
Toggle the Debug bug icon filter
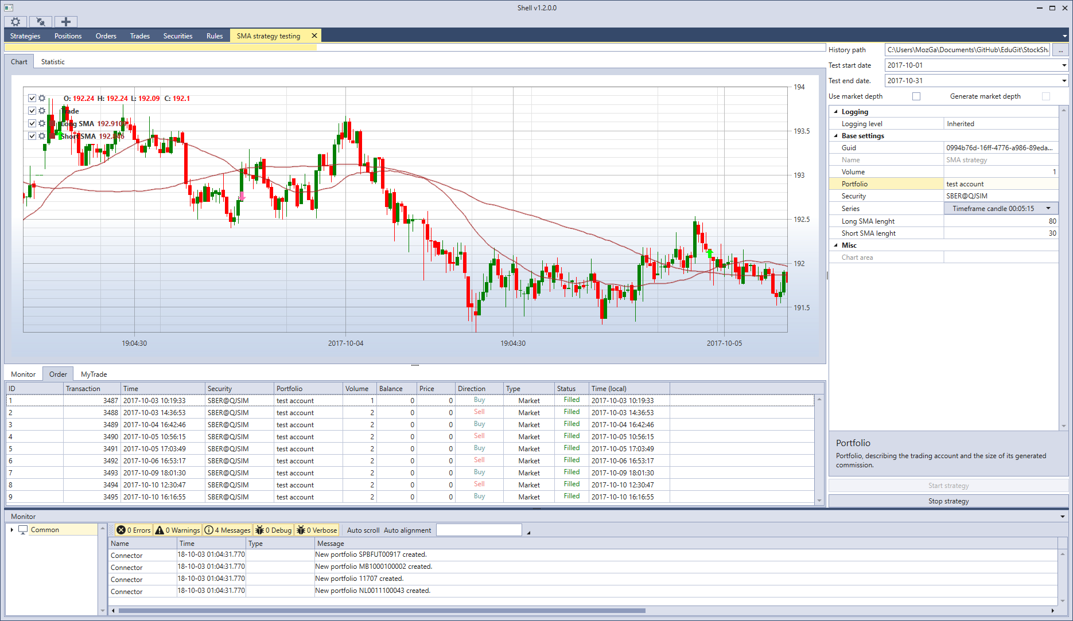(x=260, y=530)
